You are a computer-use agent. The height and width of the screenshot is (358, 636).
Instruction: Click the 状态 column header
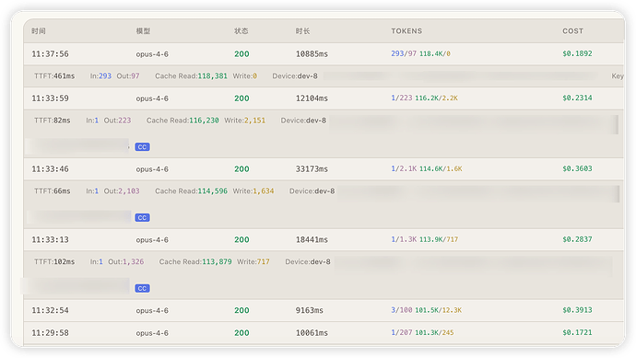point(241,31)
